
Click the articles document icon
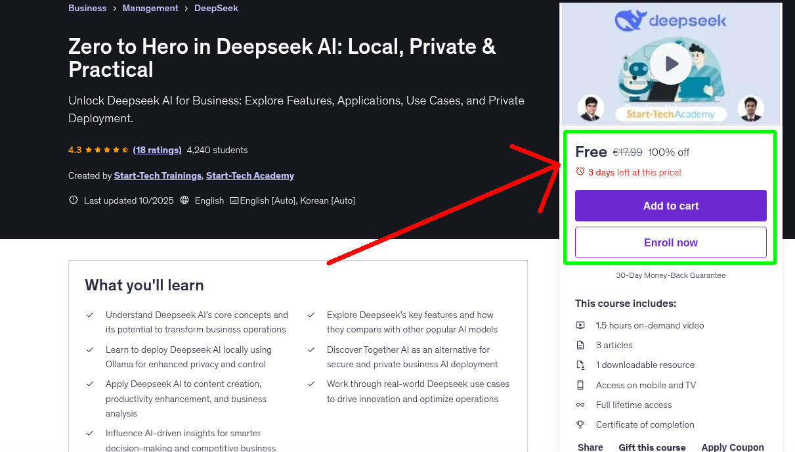coord(580,345)
